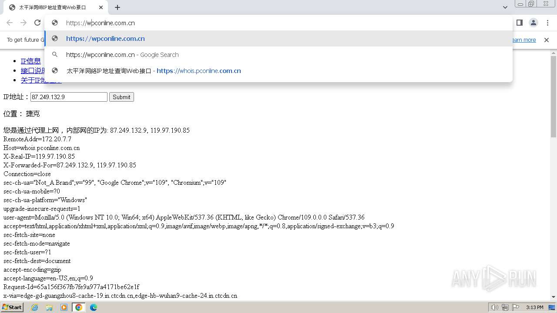Toggle the Chrome side panel
Screen dimensions: 557x313
[x=519, y=23]
